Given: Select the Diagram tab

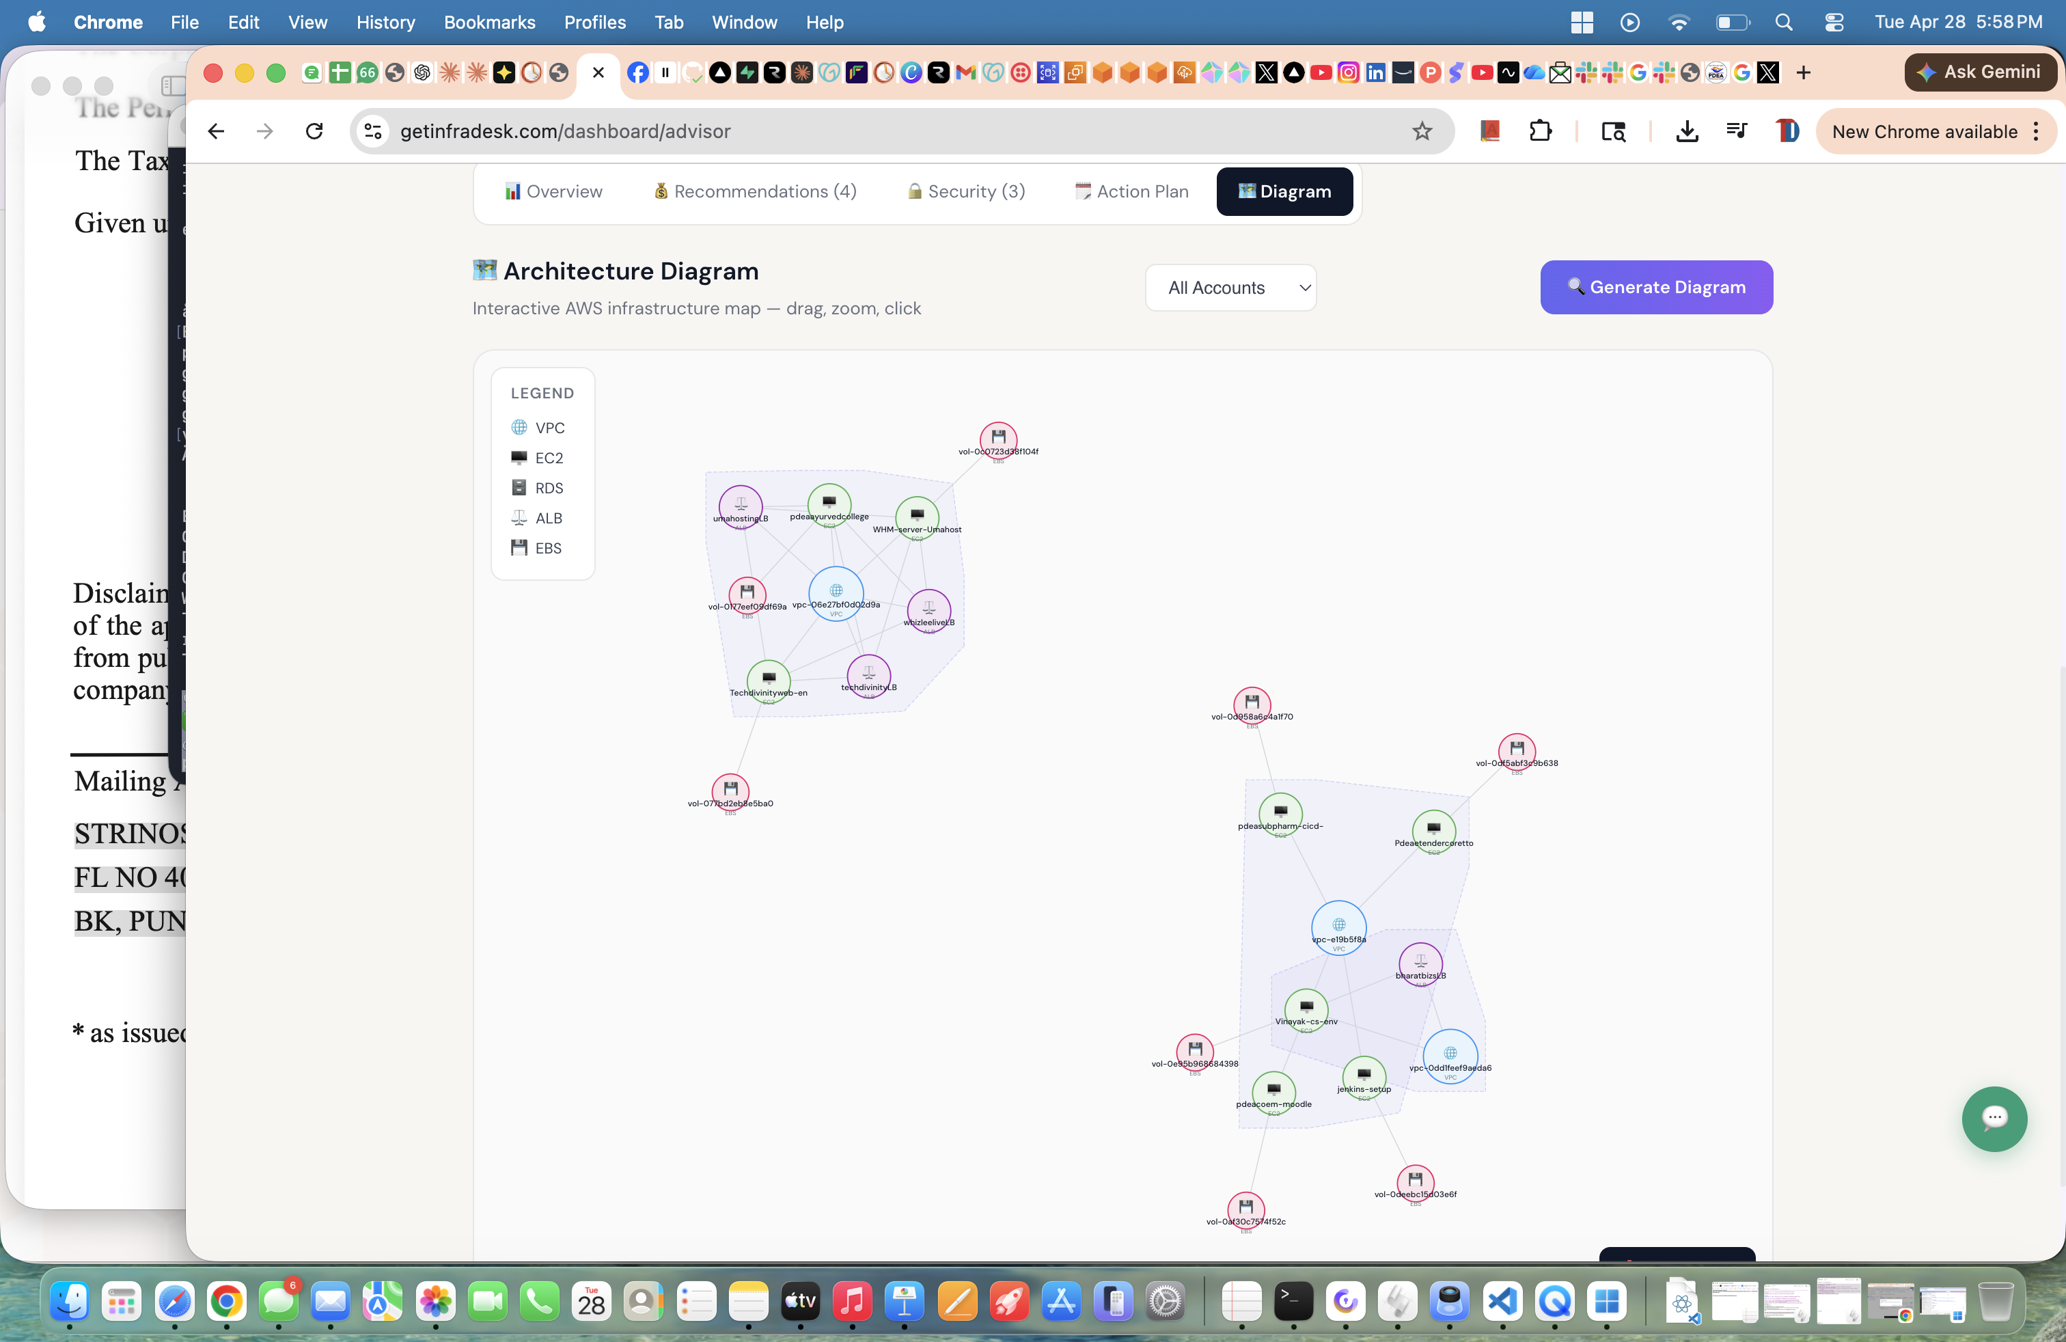Looking at the screenshot, I should (x=1284, y=191).
